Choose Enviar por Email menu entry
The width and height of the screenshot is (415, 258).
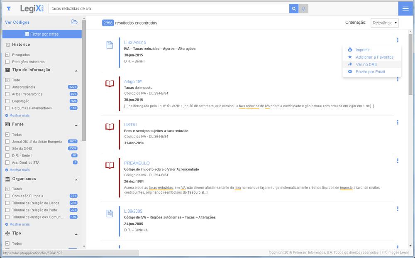coord(370,72)
